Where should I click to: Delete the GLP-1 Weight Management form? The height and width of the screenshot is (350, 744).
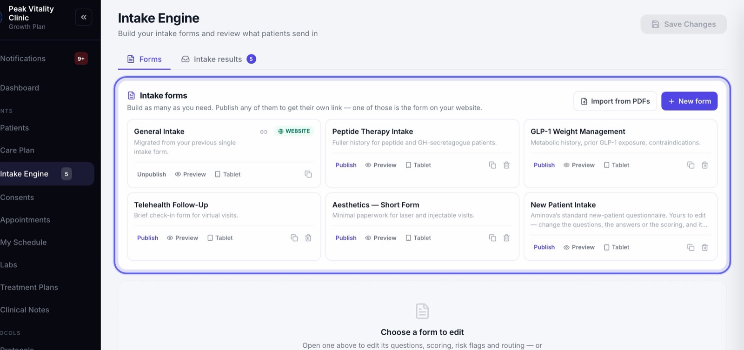click(705, 165)
